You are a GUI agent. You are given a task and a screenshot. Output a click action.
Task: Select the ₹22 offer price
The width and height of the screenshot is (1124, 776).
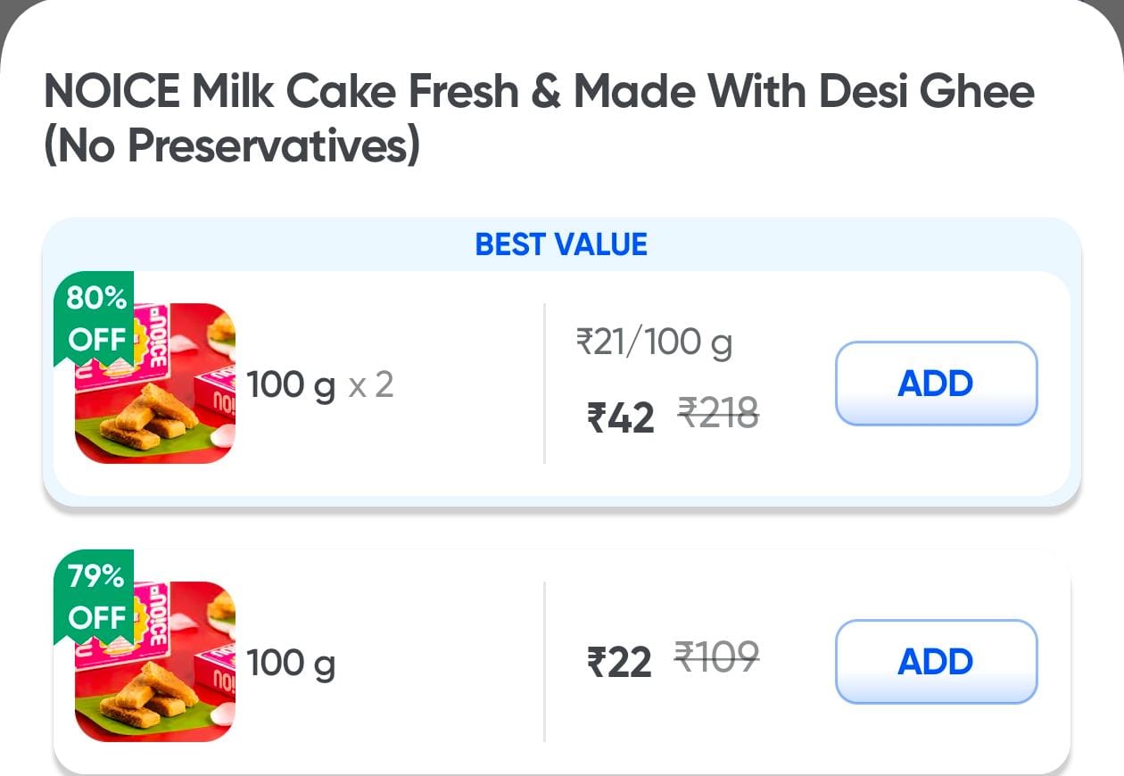pyautogui.click(x=619, y=663)
